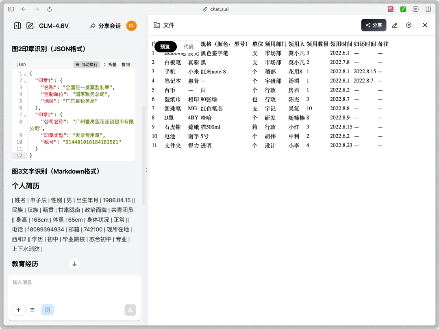Toggle 自动换行 word wrap in code block
The height and width of the screenshot is (329, 439).
pyautogui.click(x=87, y=65)
